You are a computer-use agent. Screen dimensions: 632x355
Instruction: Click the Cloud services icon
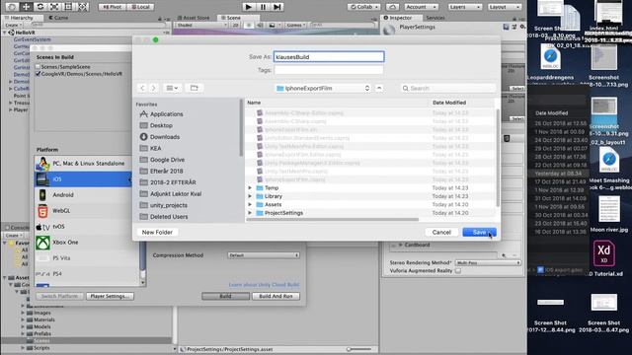[392, 7]
